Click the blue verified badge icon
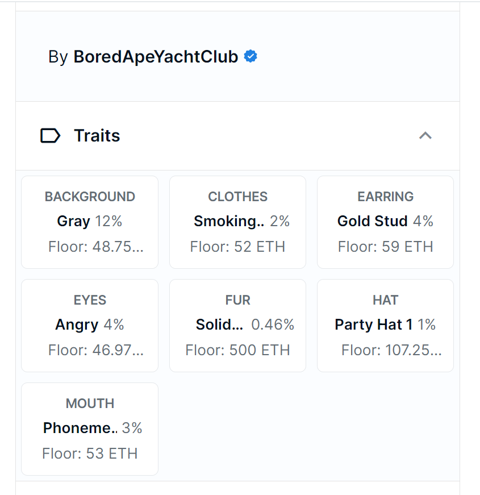The image size is (480, 495). click(251, 56)
